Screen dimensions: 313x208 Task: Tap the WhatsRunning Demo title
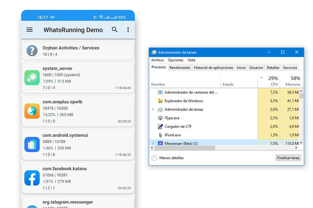click(73, 30)
